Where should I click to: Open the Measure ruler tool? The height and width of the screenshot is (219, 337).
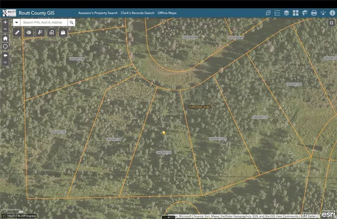(17, 33)
